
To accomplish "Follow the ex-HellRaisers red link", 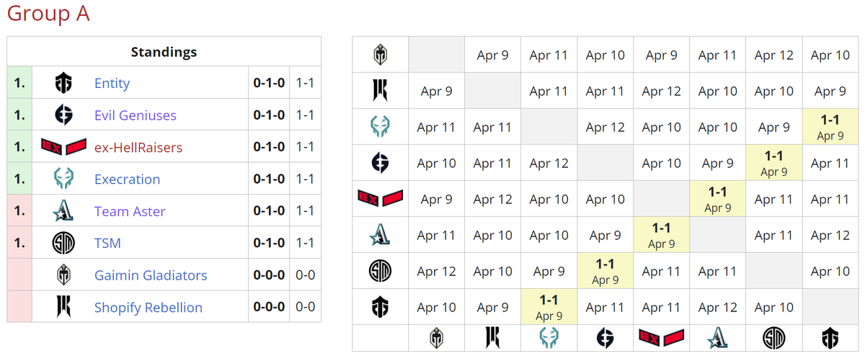I will [x=138, y=147].
